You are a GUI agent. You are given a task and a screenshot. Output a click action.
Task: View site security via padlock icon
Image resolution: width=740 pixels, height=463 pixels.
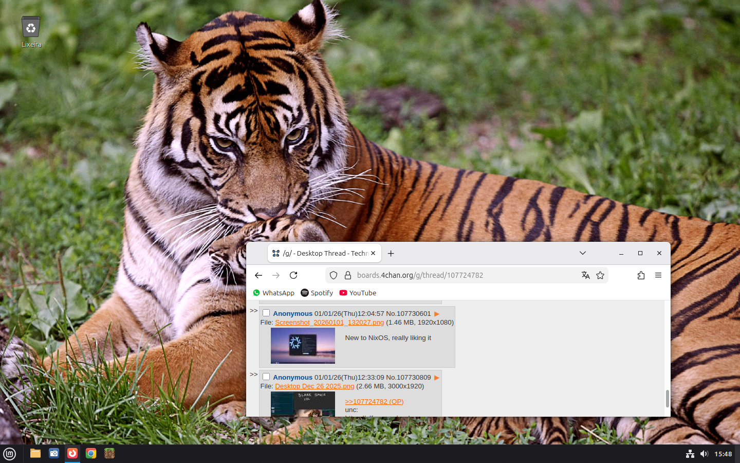(348, 275)
